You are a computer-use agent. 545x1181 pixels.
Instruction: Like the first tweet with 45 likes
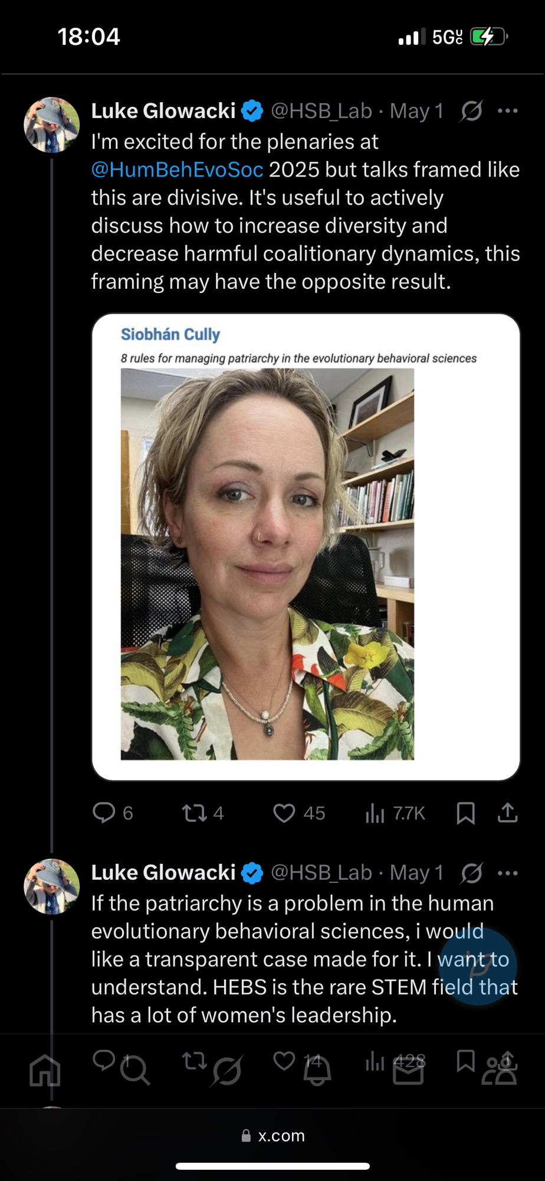point(284,813)
